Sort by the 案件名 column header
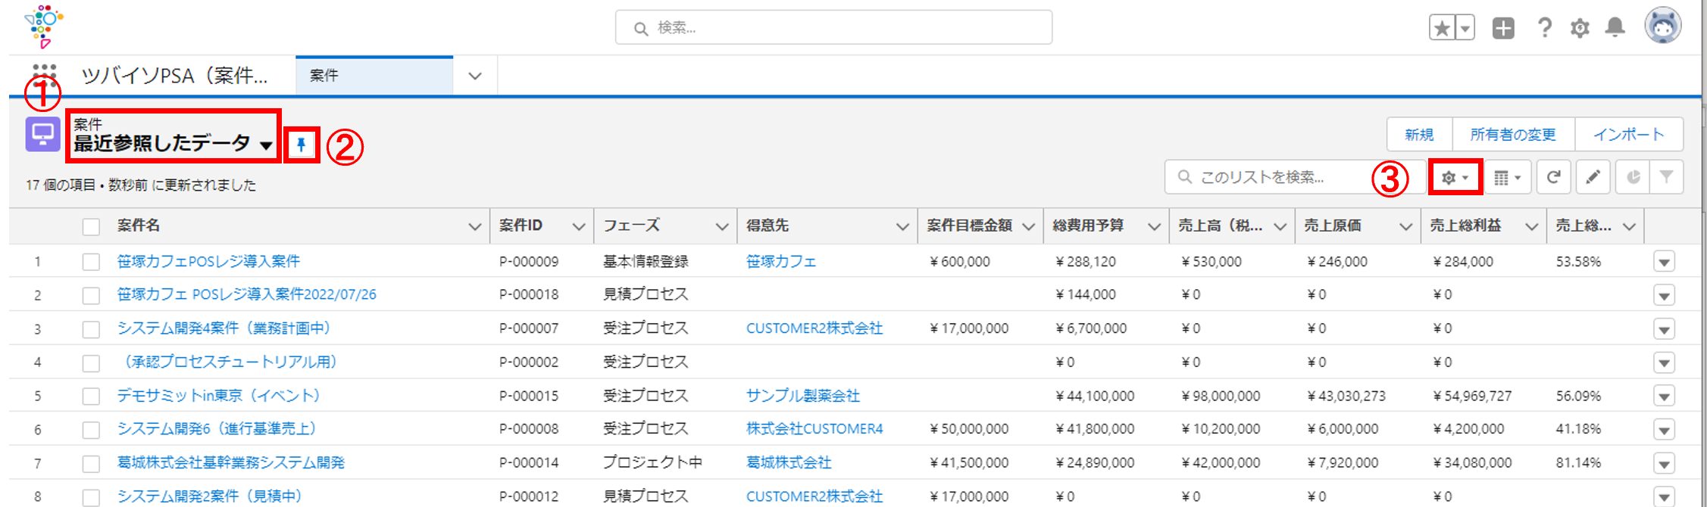Screen dimensions: 1707x507 coord(139,226)
